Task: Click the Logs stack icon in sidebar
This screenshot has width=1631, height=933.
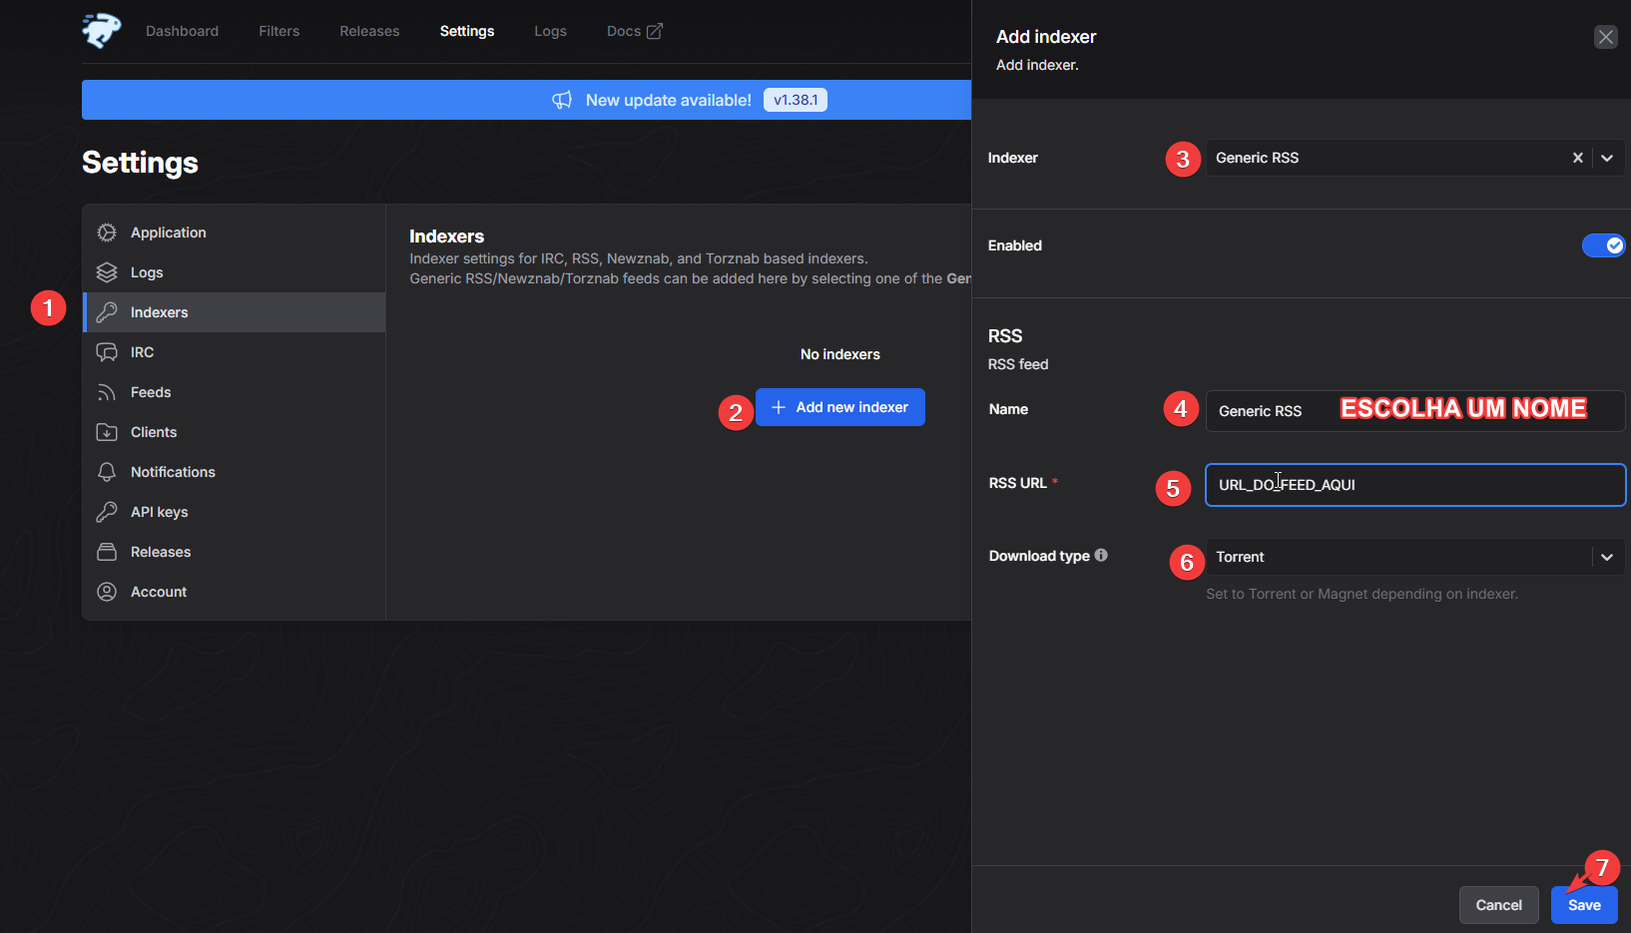Action: point(107,272)
